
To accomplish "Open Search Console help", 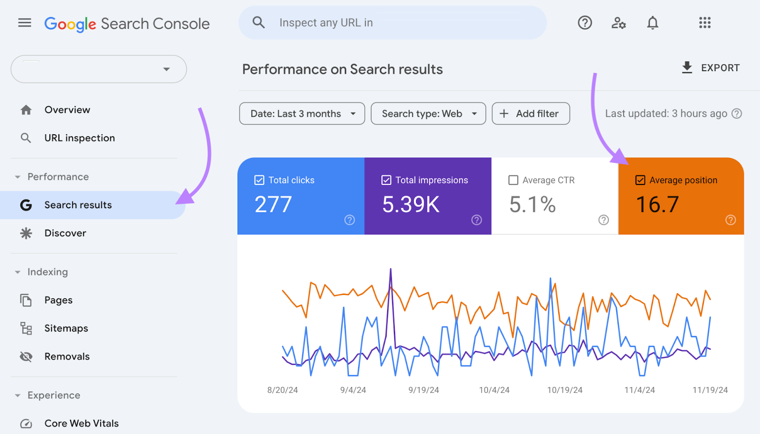I will pos(584,22).
